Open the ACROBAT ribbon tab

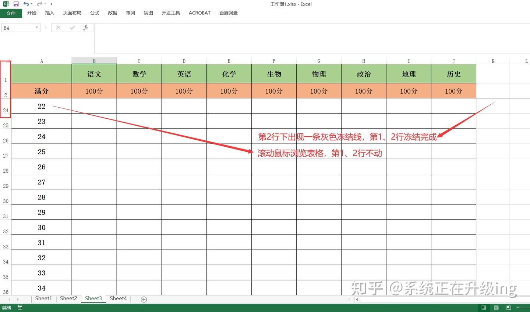pos(199,13)
